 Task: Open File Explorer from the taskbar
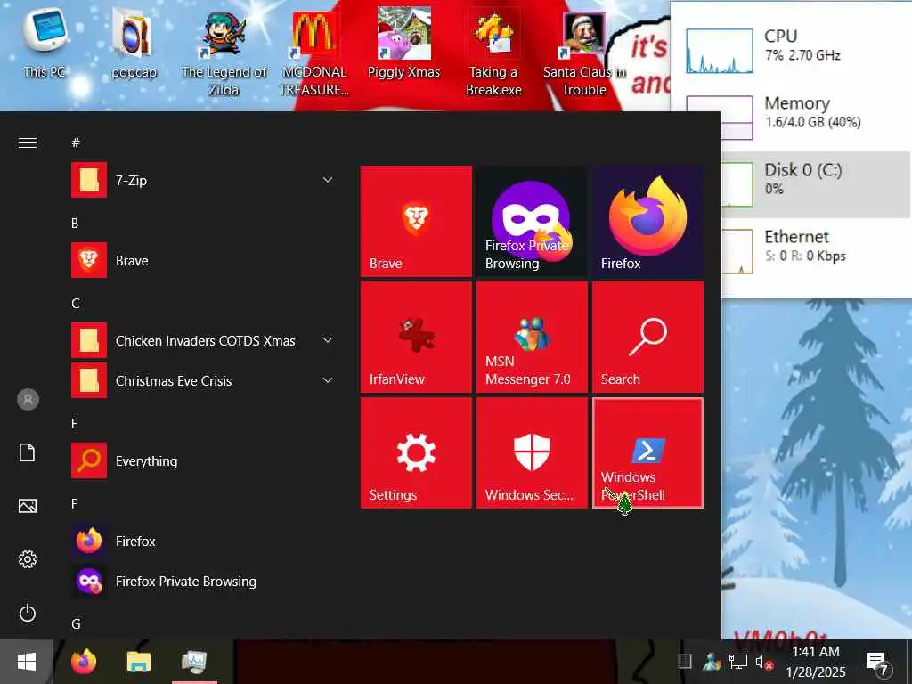click(x=138, y=662)
